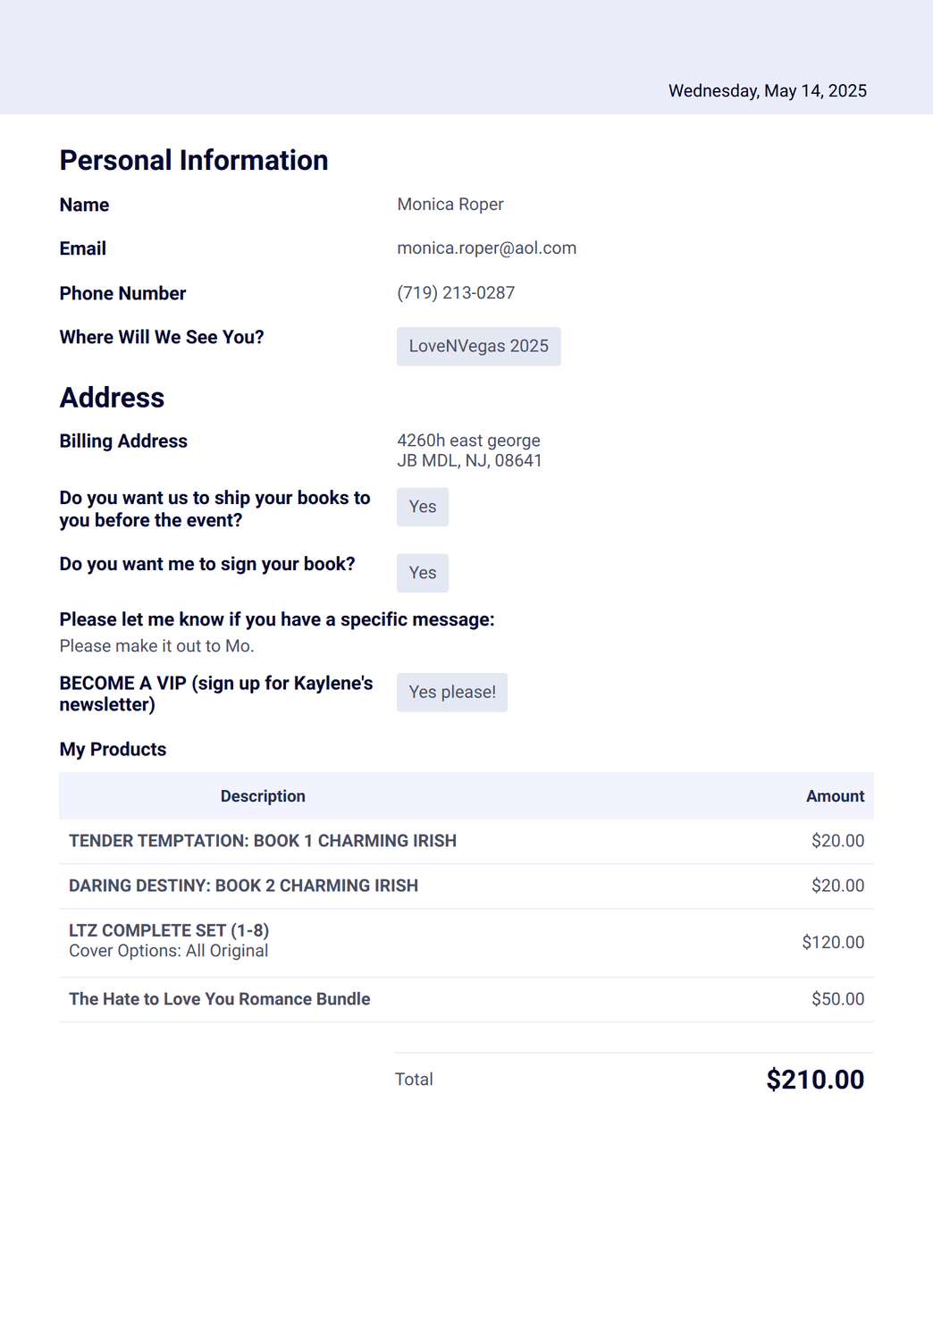Click the Yes please! VIP newsletter tag

coord(452,693)
